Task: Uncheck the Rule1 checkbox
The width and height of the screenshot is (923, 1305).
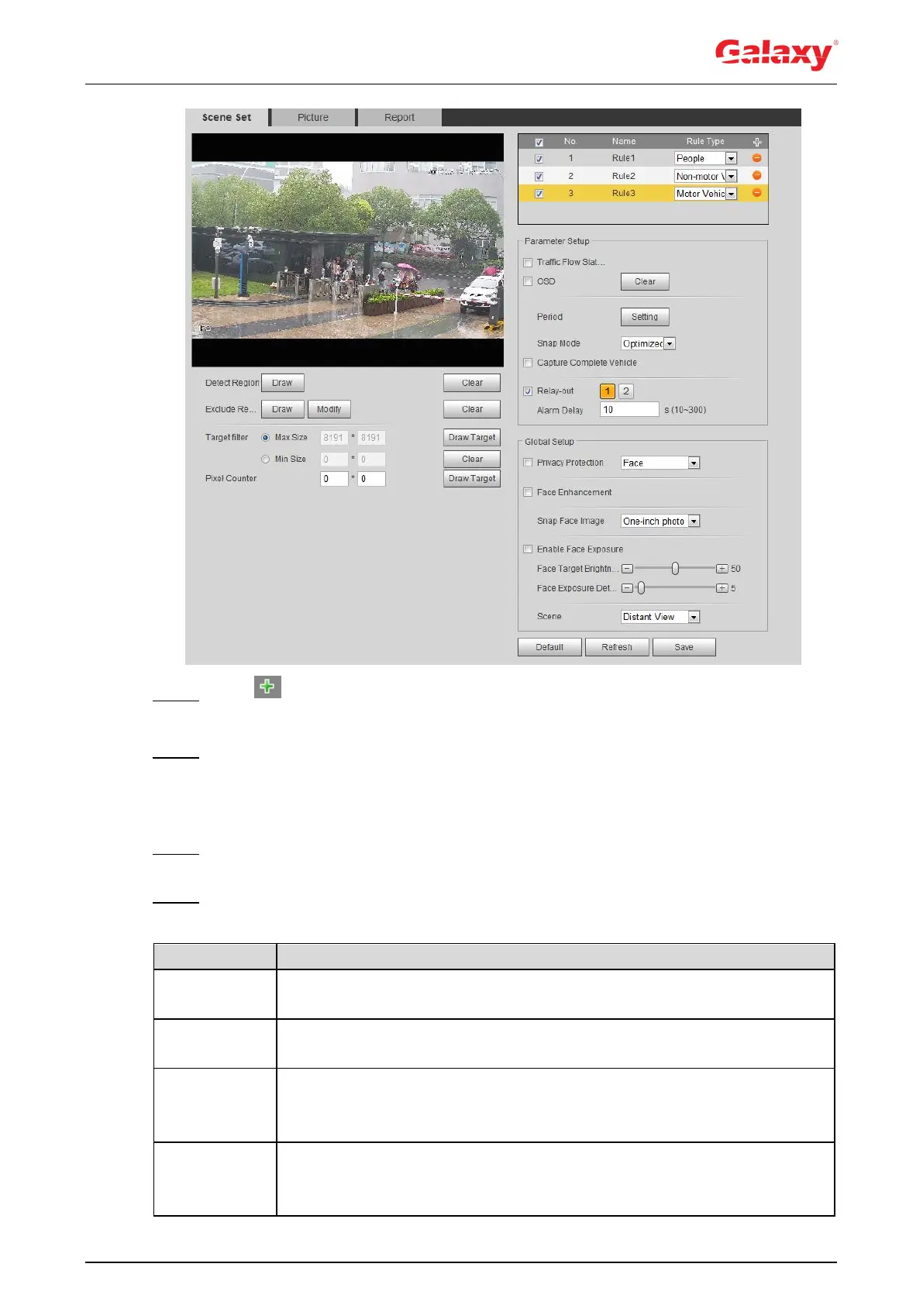Action: click(x=539, y=158)
